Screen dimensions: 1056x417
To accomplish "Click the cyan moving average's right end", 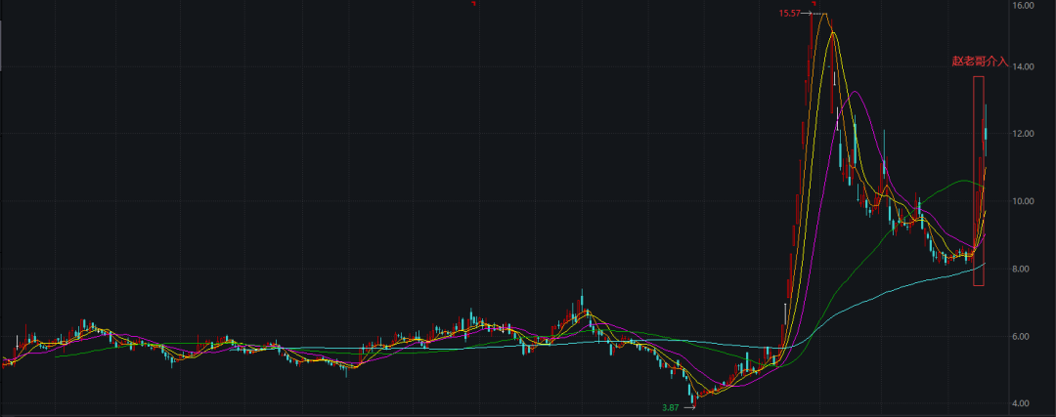I will click(x=984, y=264).
